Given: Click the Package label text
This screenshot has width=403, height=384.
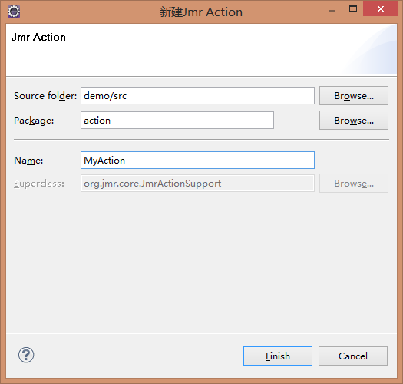Looking at the screenshot, I should click(x=34, y=121).
